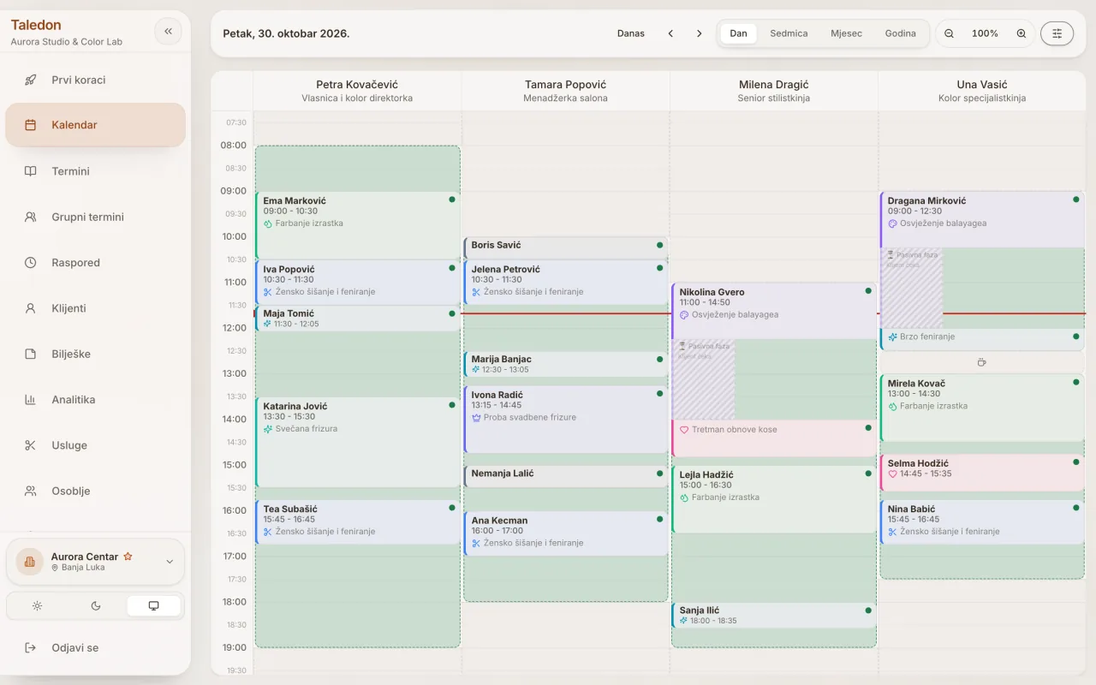The width and height of the screenshot is (1096, 685).
Task: Switch to Mjesec view tab
Action: 846,33
